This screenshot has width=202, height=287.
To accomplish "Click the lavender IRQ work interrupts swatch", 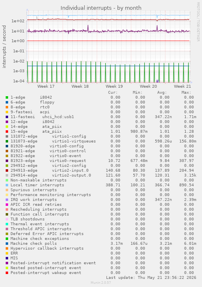I will click(7, 200).
